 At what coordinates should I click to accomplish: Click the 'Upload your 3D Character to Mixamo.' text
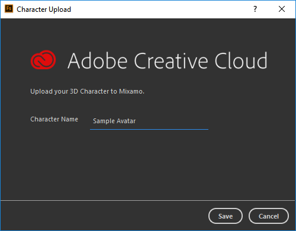pos(87,91)
